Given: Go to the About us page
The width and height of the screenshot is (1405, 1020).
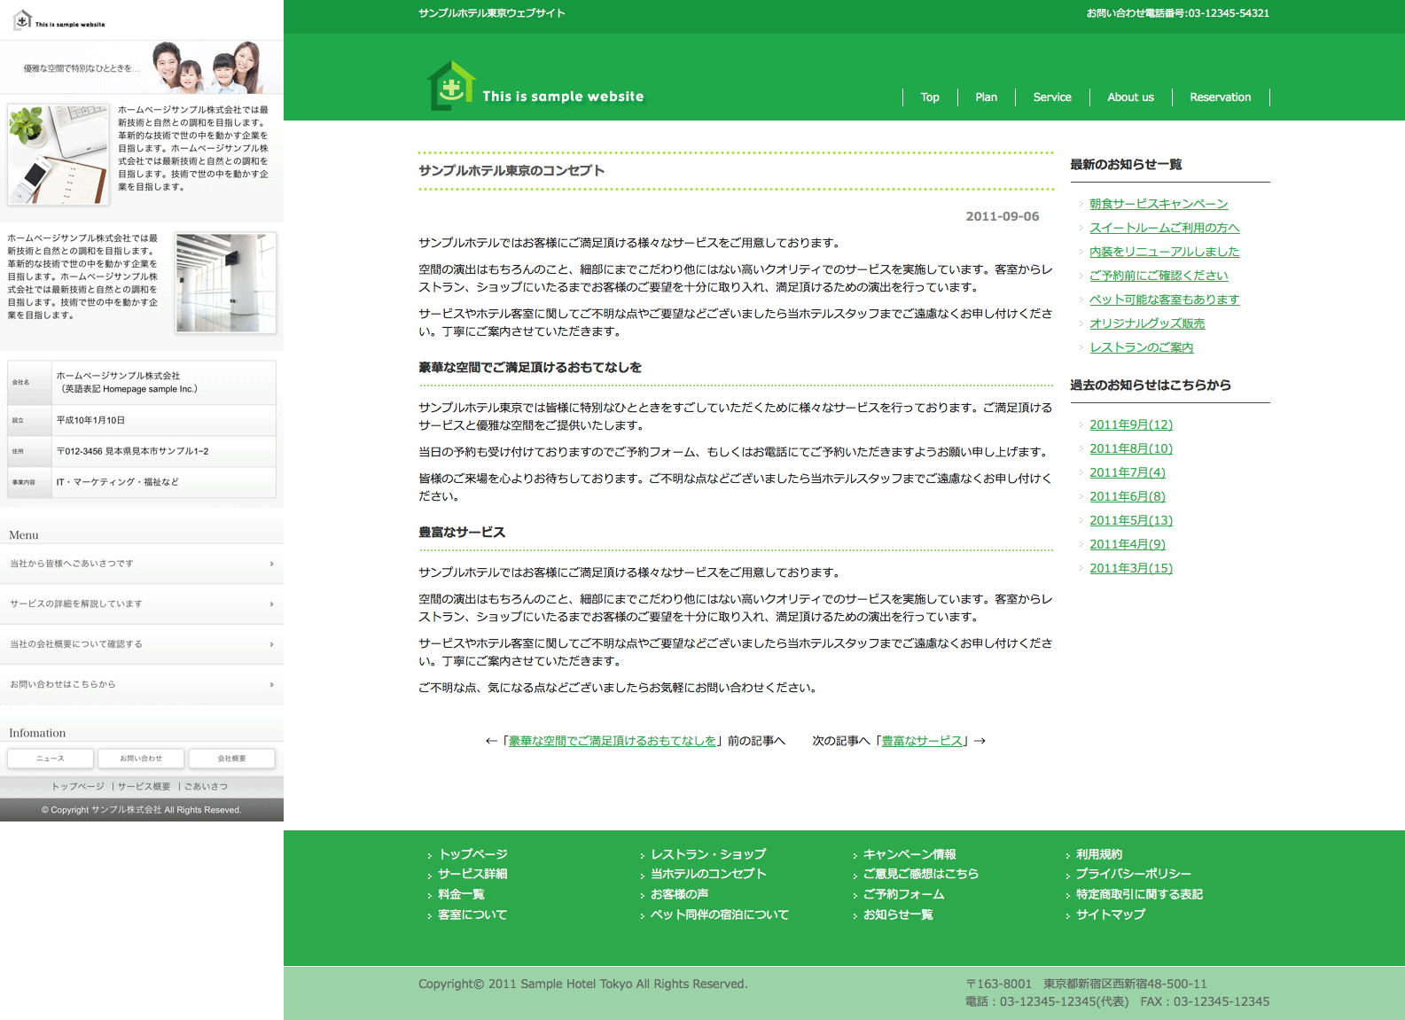Looking at the screenshot, I should (x=1130, y=97).
